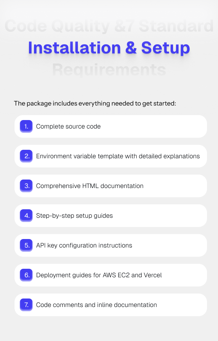Click the number 4 badge
This screenshot has height=341, width=218.
(26, 216)
